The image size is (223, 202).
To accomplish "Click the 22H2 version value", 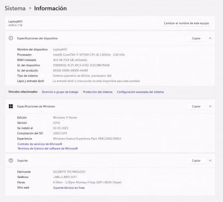I will (56, 123).
